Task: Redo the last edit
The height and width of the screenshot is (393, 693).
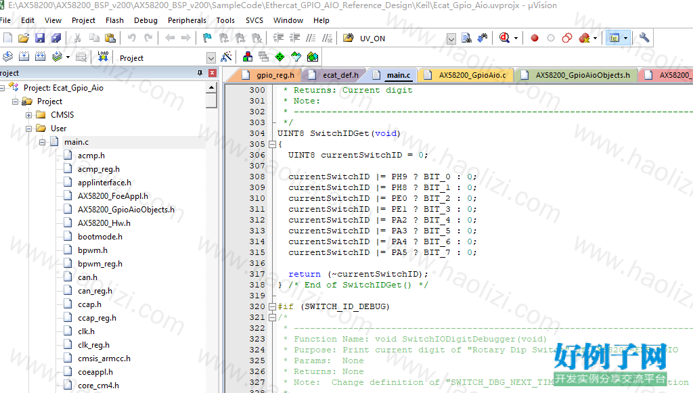Action: tap(148, 38)
